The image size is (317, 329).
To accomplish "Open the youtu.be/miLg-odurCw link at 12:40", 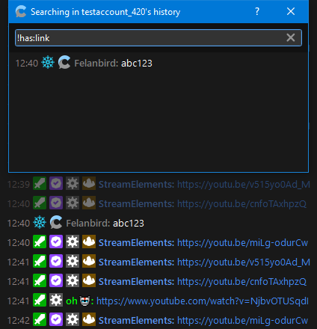I will coord(242,243).
